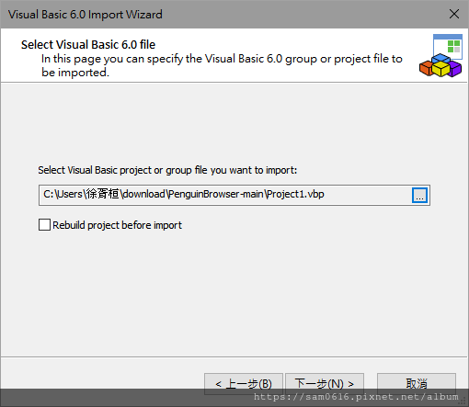
Task: Proceed with the 下一步(N) button
Action: 325,383
